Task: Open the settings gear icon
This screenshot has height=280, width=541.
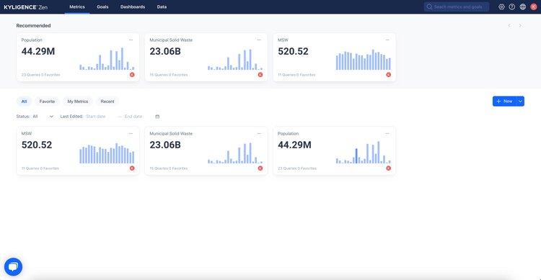Action: tap(501, 7)
